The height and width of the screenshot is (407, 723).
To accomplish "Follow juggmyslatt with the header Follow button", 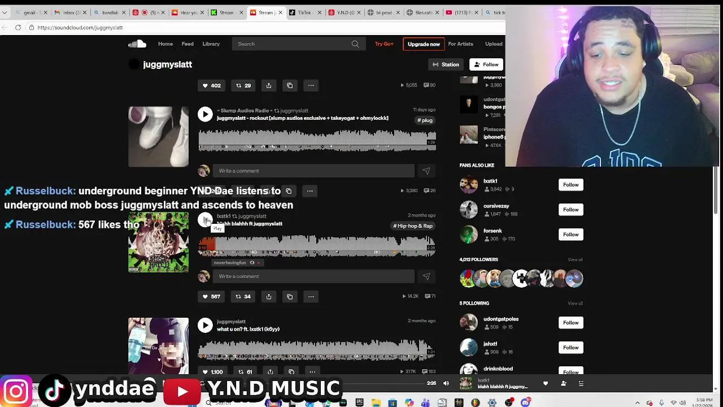I will coord(486,64).
